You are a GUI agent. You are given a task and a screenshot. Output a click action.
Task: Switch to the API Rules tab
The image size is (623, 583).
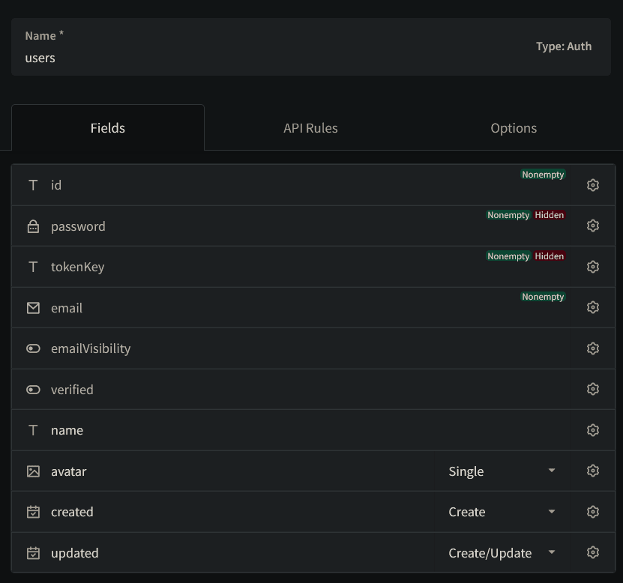point(310,128)
